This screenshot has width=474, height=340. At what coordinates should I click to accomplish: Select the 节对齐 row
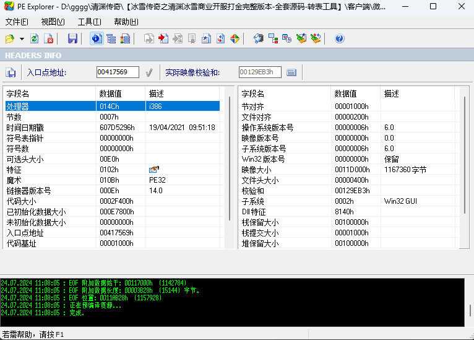click(348, 106)
